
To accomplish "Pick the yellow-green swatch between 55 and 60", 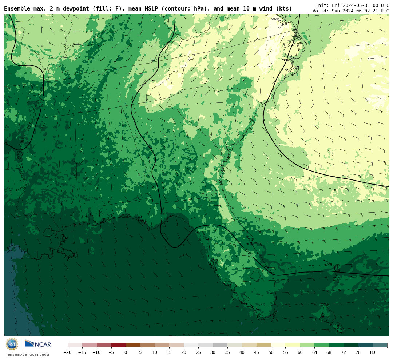I will [293, 345].
